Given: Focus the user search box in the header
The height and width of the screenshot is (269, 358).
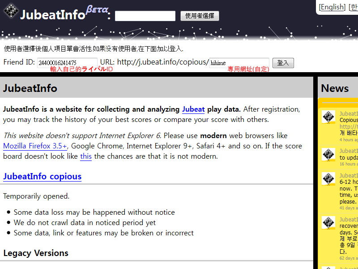Looking at the screenshot, I should [x=145, y=16].
